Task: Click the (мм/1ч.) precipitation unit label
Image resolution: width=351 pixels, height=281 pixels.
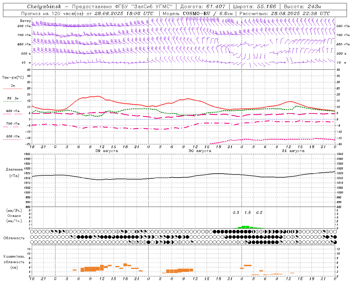Action: point(14,221)
